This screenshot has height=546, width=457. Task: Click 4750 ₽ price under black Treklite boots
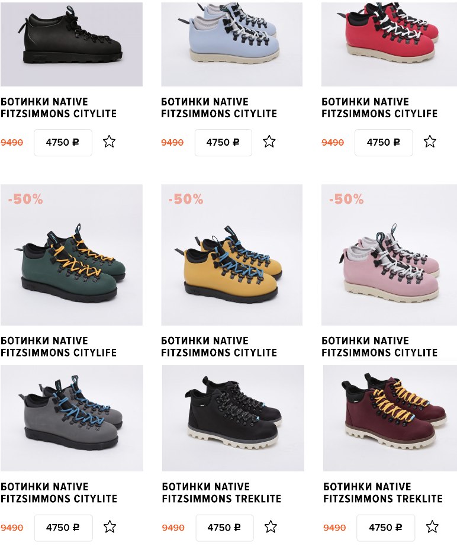click(x=224, y=528)
